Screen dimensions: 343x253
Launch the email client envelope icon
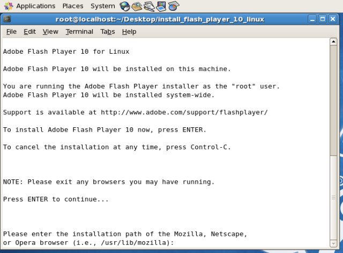coord(137,6)
